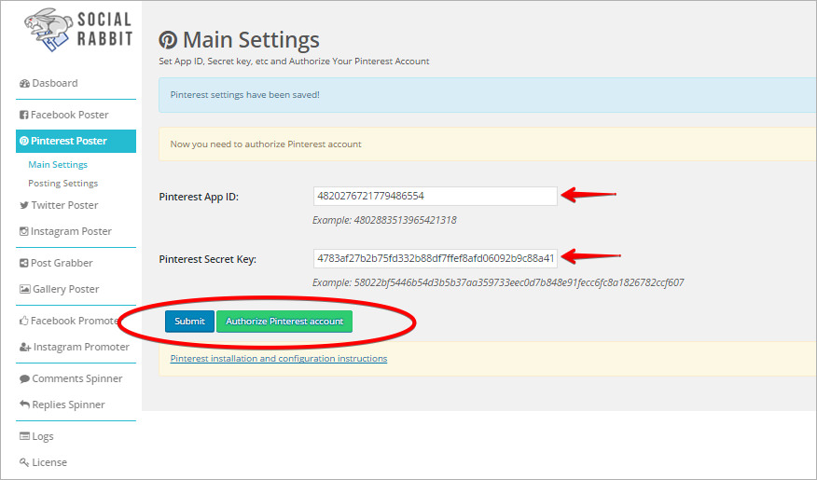This screenshot has height=480, width=817.
Task: Click the Twitter bird icon
Action: 24,205
